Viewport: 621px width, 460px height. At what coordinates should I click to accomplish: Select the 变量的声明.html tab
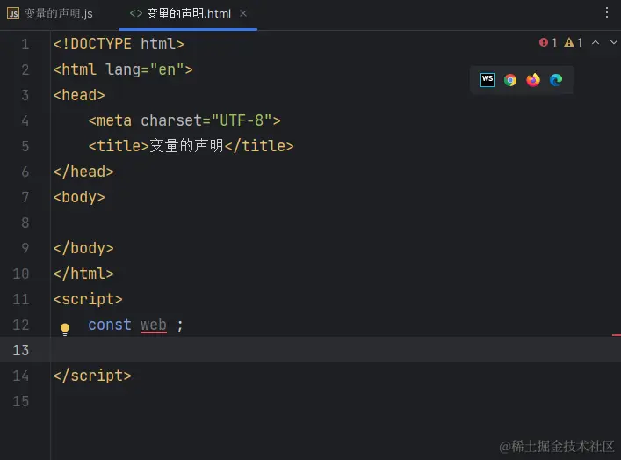tap(188, 14)
